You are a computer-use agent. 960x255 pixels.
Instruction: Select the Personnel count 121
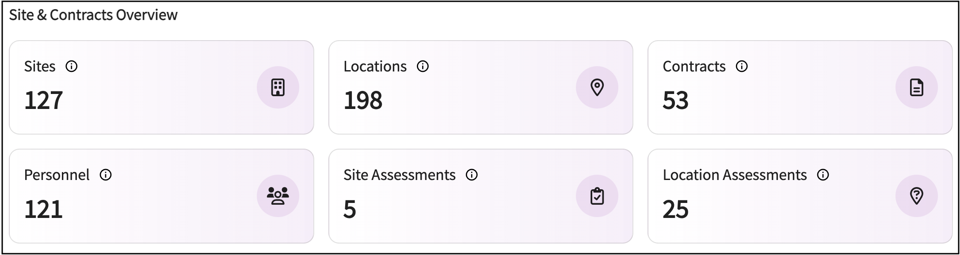click(43, 209)
